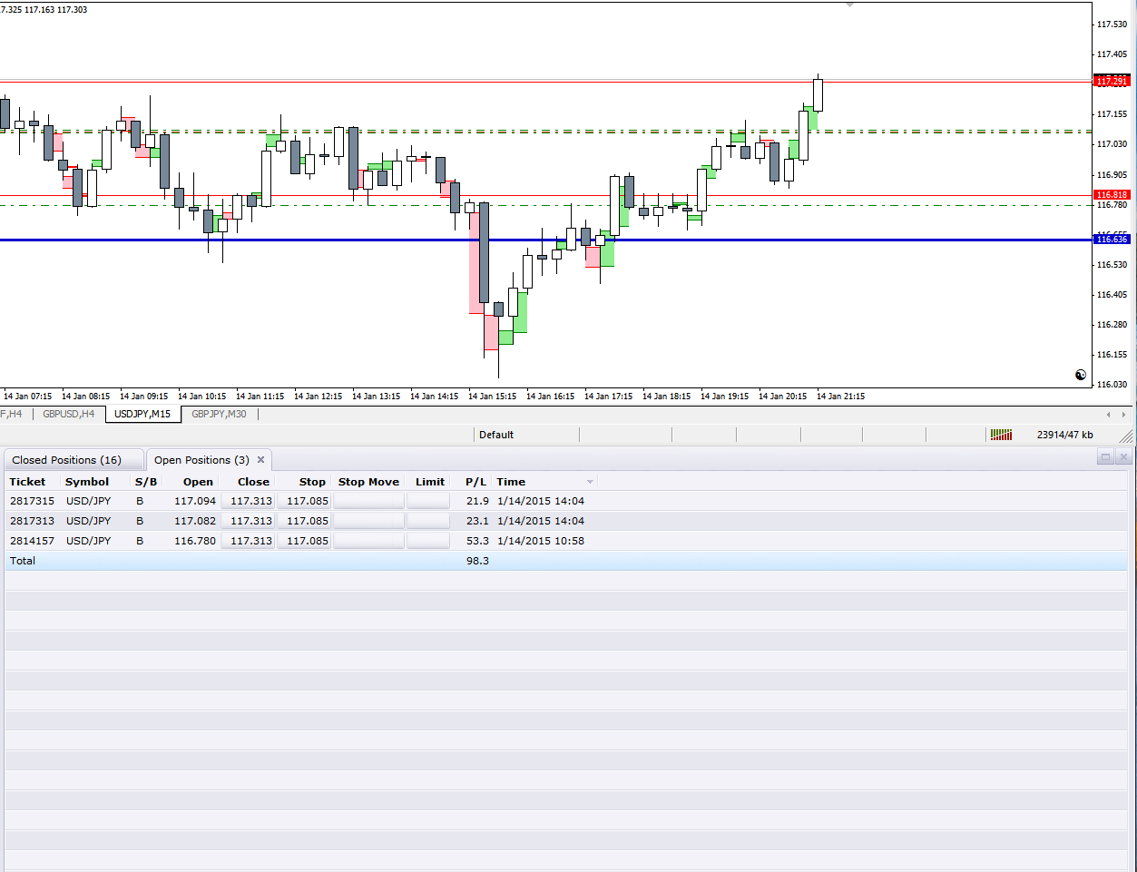Close the Open Positions tab with its X

click(x=260, y=460)
